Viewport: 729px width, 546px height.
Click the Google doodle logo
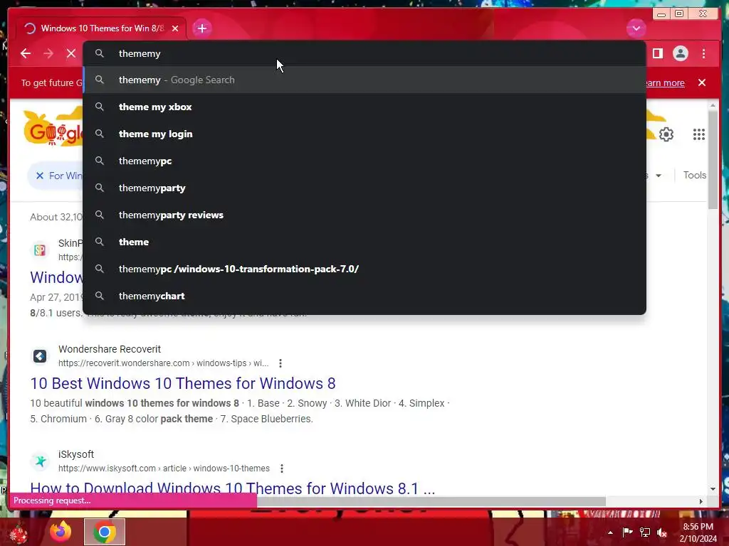(53, 128)
